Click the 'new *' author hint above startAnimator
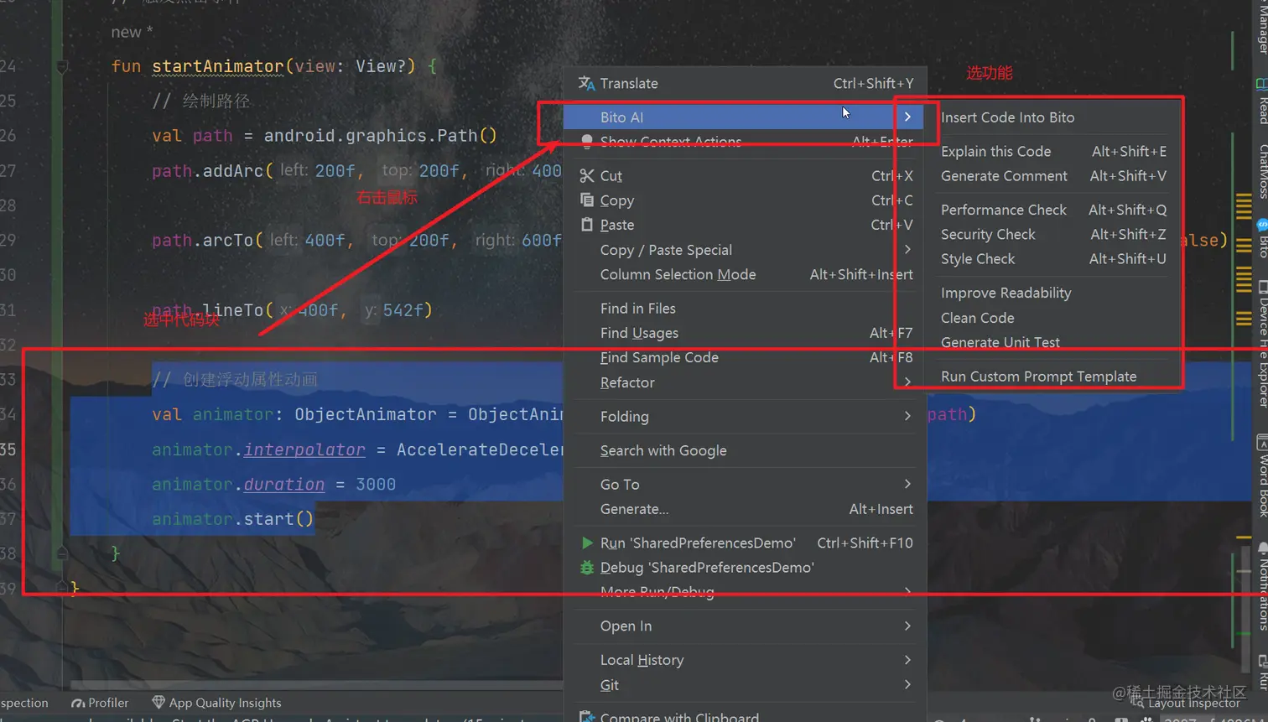The image size is (1268, 722). [x=132, y=32]
